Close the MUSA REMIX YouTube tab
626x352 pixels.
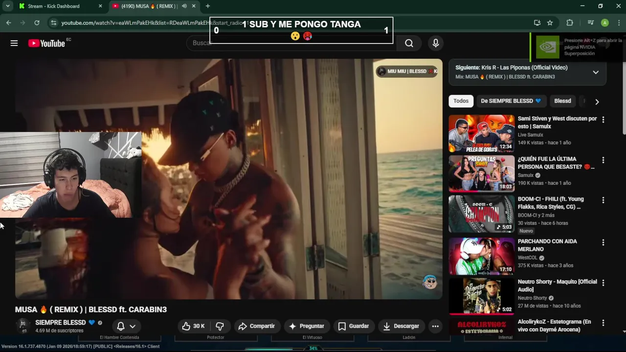coord(194,6)
